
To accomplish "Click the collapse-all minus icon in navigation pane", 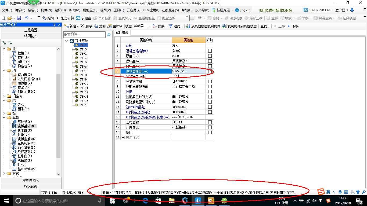I will (x=10, y=43).
